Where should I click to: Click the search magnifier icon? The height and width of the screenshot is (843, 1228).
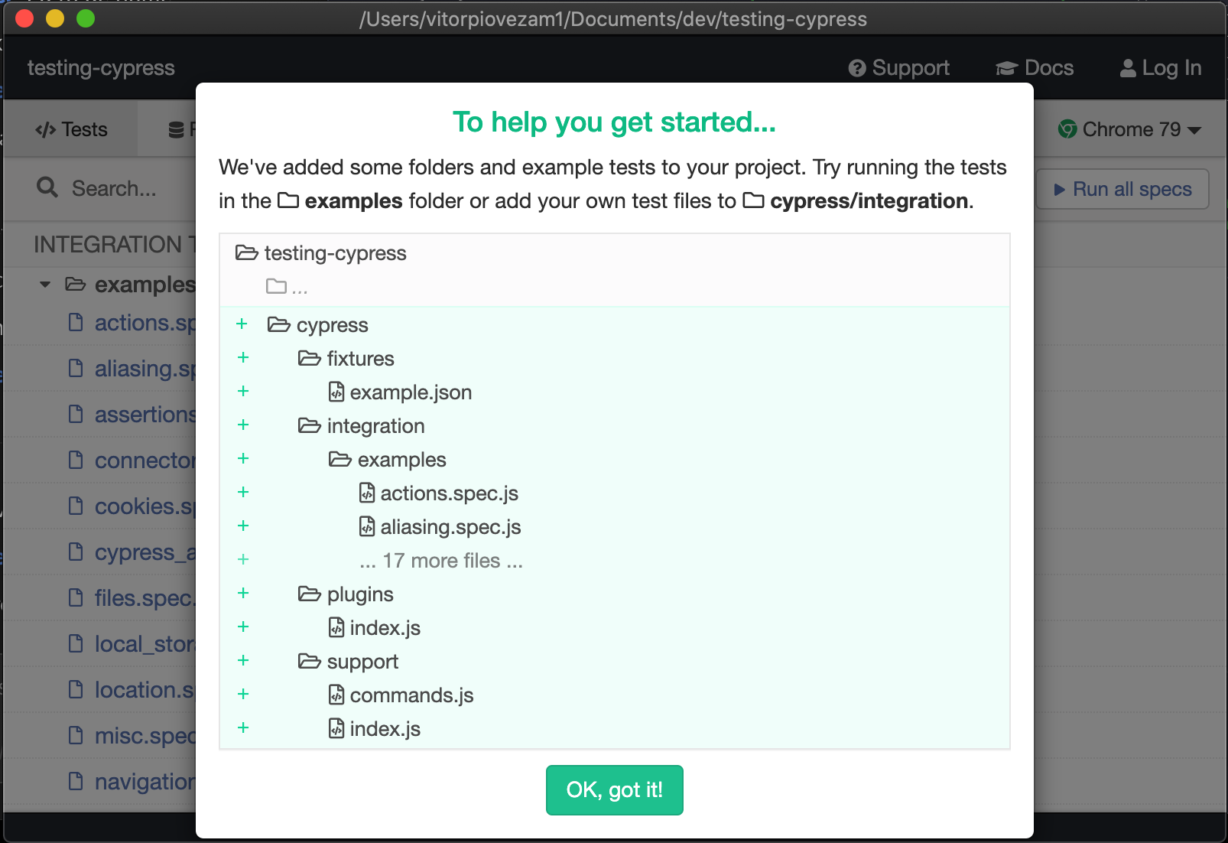(x=47, y=187)
